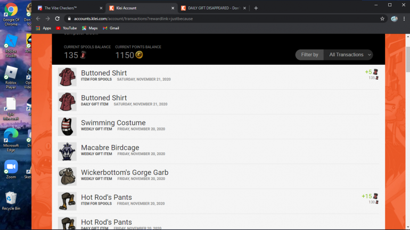
Task: Open Epic Minecraft file on desktop
Action: click(11, 109)
